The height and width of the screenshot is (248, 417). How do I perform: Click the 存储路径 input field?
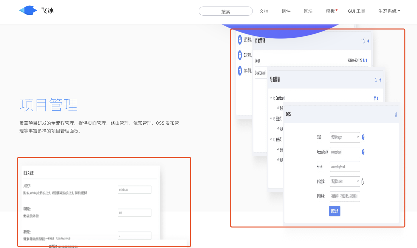[345, 196]
